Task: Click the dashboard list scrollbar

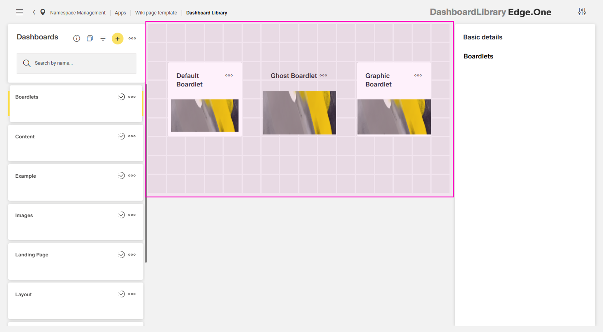Action: coord(146,172)
